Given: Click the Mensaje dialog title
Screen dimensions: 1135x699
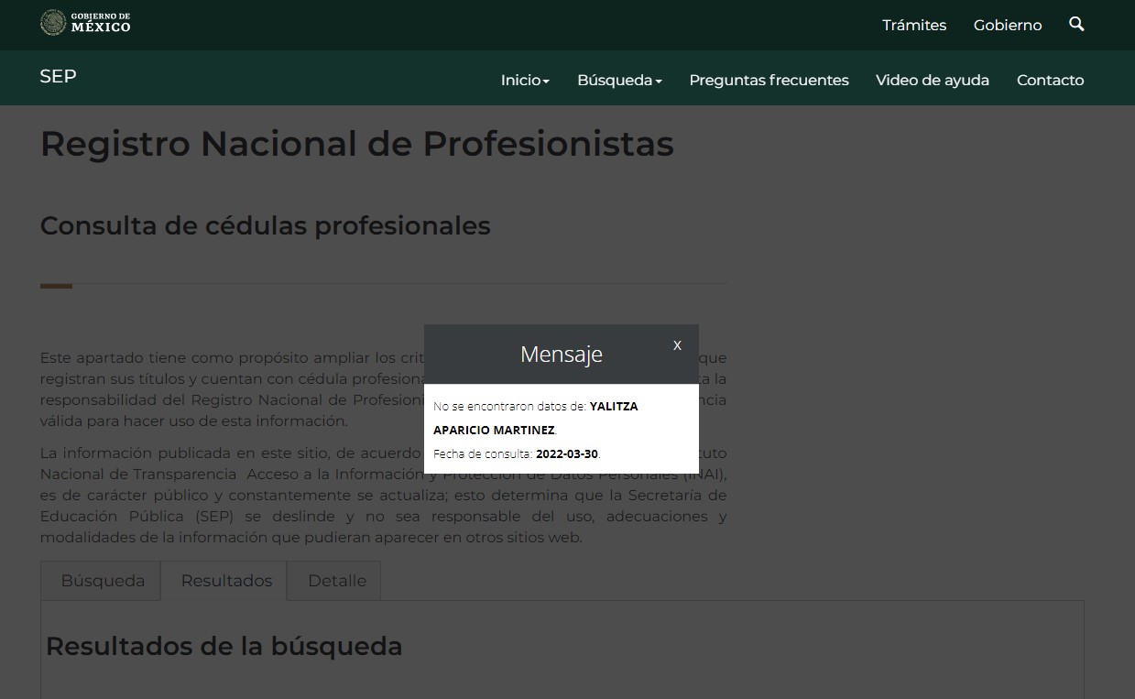Looking at the screenshot, I should (x=562, y=354).
